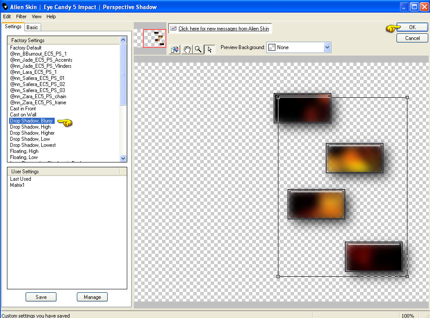Image resolution: width=430 pixels, height=318 pixels.
Task: Select the Hand pan tool
Action: pyautogui.click(x=187, y=50)
